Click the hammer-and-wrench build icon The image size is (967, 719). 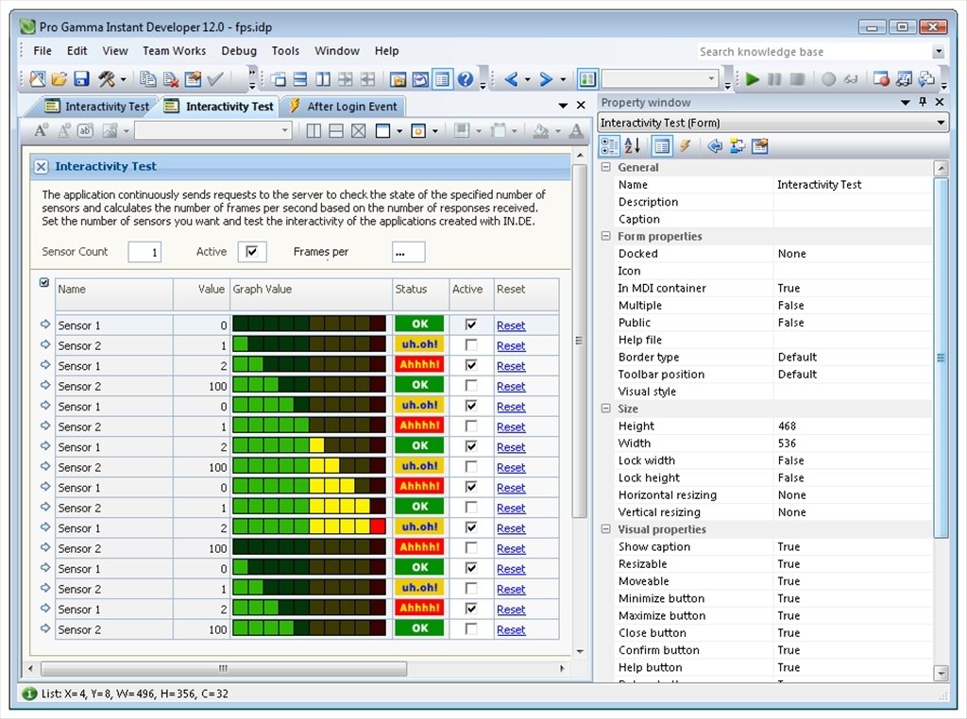pyautogui.click(x=107, y=79)
